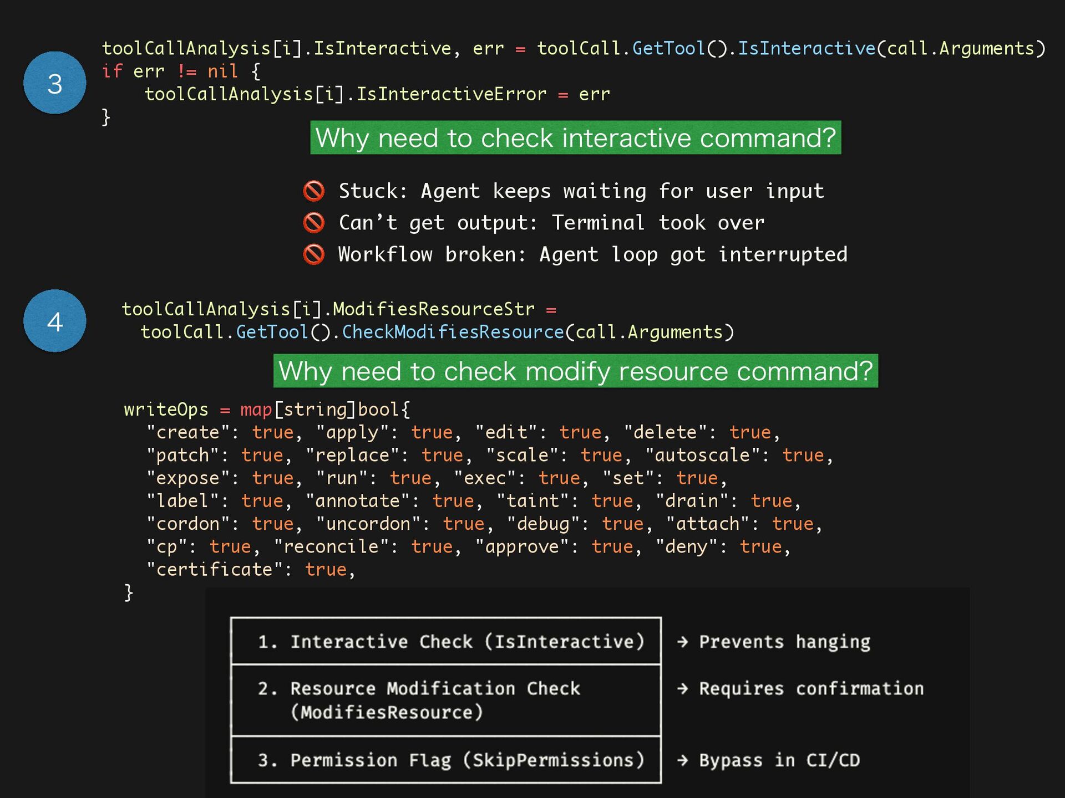Click green banner about modify resource command
Image resolution: width=1065 pixels, height=798 pixels.
[x=575, y=371]
